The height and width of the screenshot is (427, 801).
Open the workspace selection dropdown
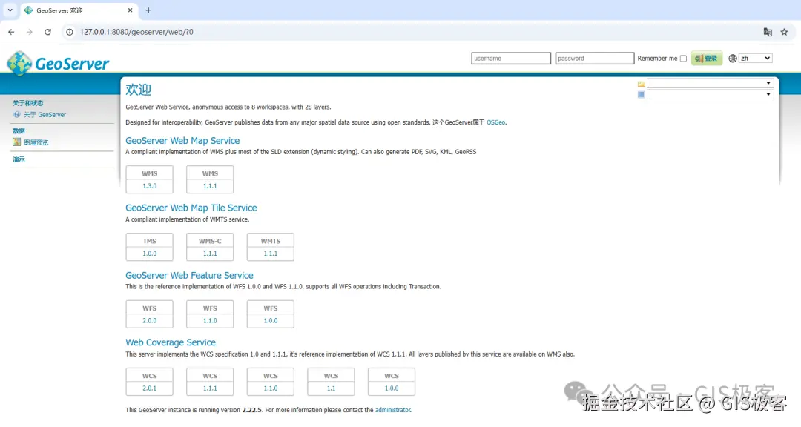tap(710, 83)
